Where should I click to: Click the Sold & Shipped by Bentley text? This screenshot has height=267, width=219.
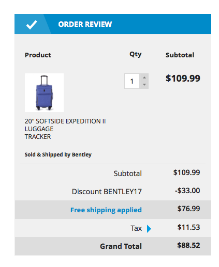pyautogui.click(x=58, y=154)
